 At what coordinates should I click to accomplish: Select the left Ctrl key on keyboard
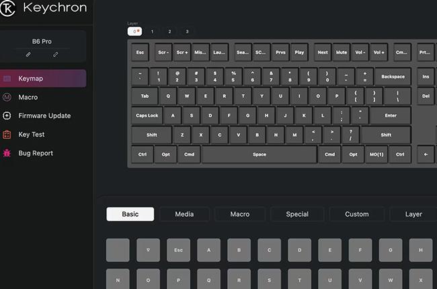[x=142, y=155]
